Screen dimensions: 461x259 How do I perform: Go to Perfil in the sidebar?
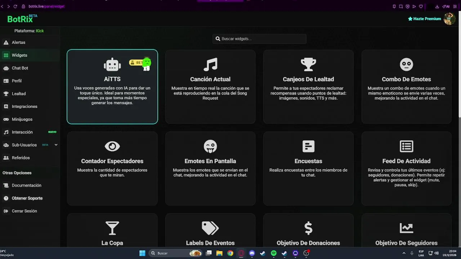pyautogui.click(x=30, y=81)
